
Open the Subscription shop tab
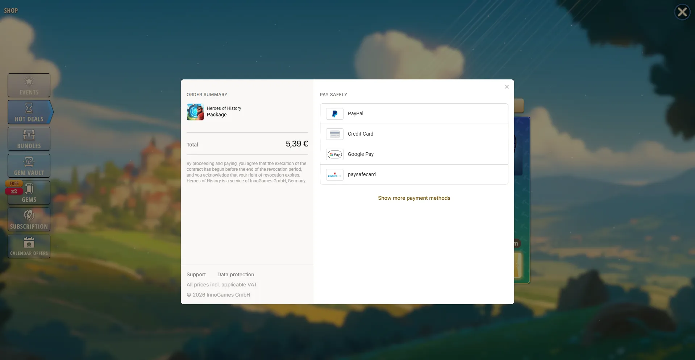point(29,219)
